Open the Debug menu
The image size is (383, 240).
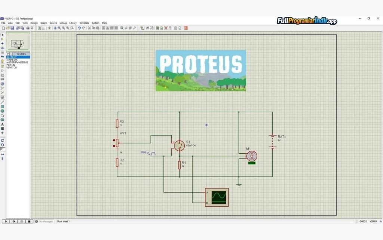62,23
